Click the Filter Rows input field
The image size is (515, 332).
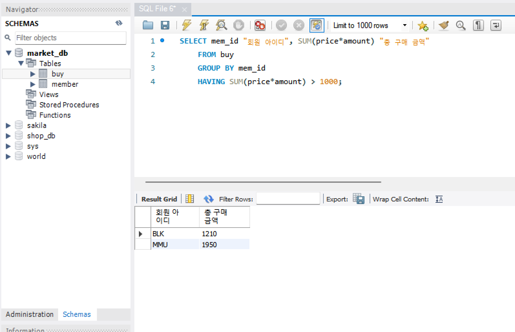pos(288,198)
